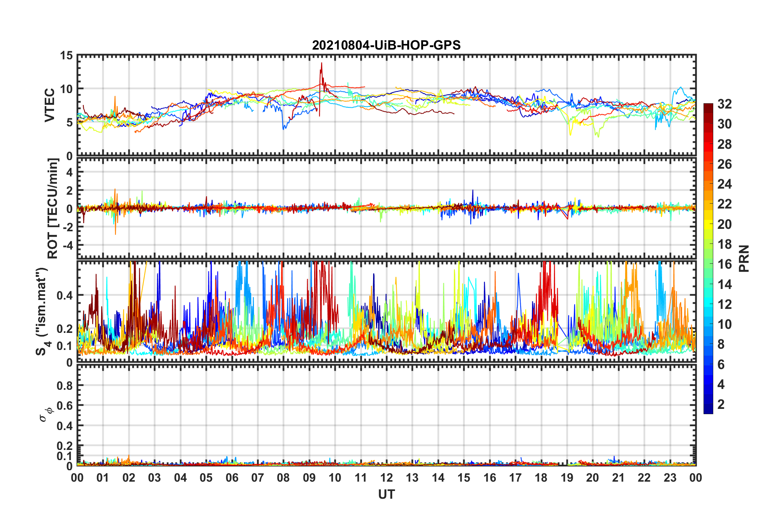Image resolution: width=773 pixels, height=517 pixels.
Task: Click the plot title 20210804-UiB-HOP-GPS
Action: click(x=386, y=45)
